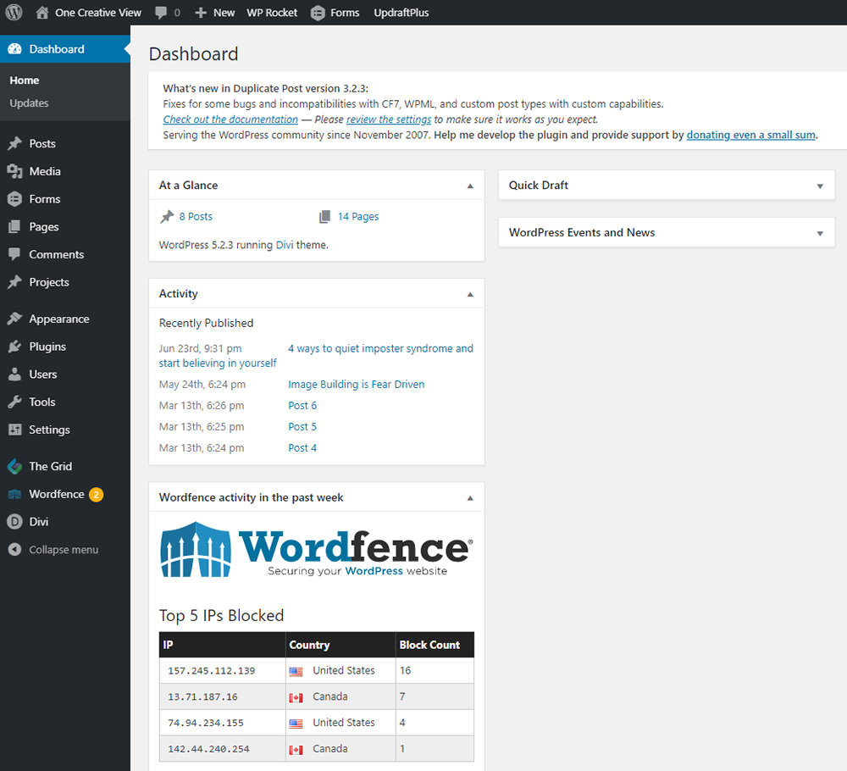
Task: Click the Comments bubble icon in sidebar
Action: pyautogui.click(x=14, y=254)
